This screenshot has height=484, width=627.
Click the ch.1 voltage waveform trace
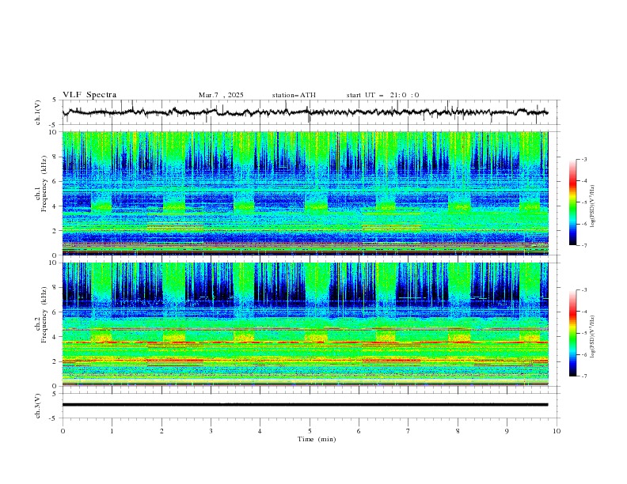pos(305,112)
